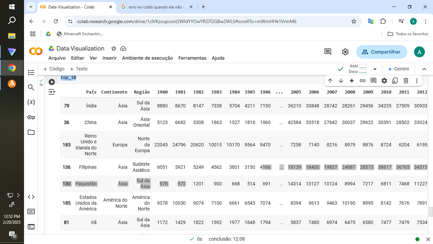Open the find and replace panel
This screenshot has width=433, height=244.
[31, 87]
